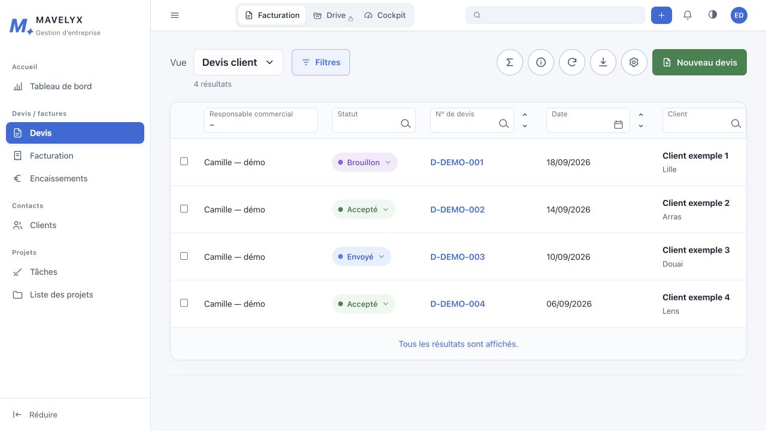The width and height of the screenshot is (766, 431).
Task: Sort by N° de devis arrows
Action: pos(525,120)
